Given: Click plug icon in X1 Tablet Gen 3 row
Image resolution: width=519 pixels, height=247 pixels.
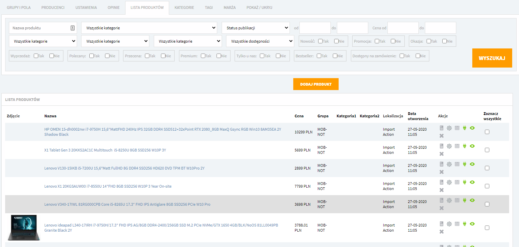Looking at the screenshot, I should (x=464, y=146).
